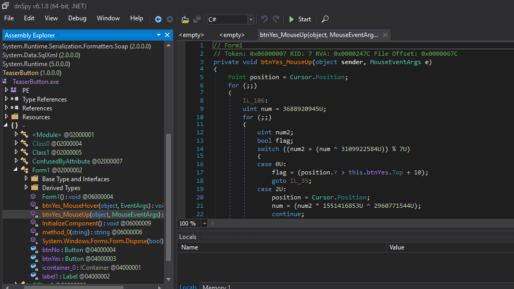Click the Open file folder icon
Screen dimensions: 514x289
[x=185, y=19]
